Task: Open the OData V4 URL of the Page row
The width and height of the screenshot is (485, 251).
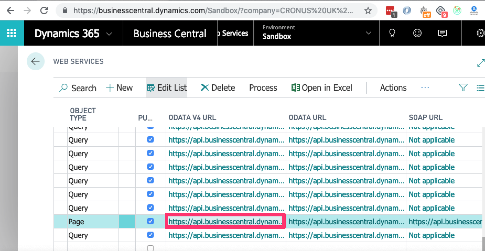Action: click(225, 221)
